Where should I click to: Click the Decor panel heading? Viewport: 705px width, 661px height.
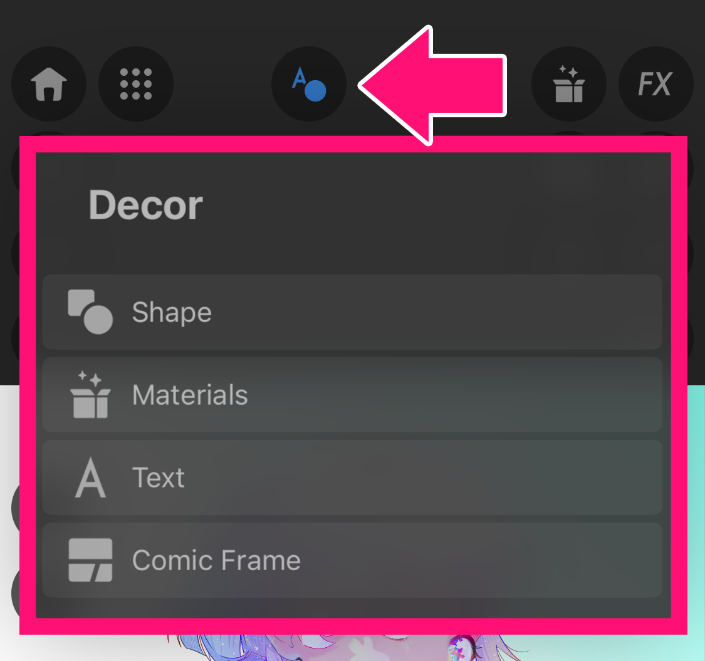click(145, 205)
